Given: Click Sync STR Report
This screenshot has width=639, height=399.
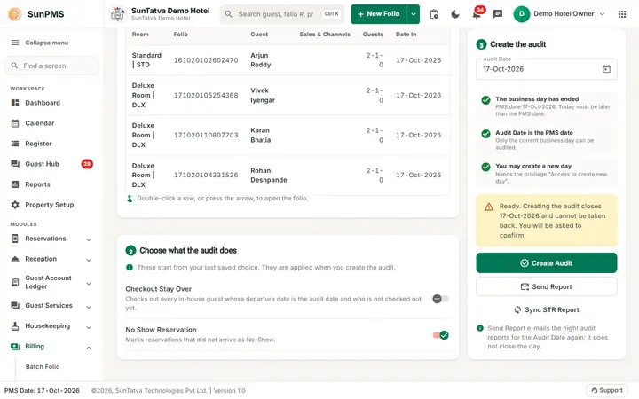Looking at the screenshot, I should (546, 309).
